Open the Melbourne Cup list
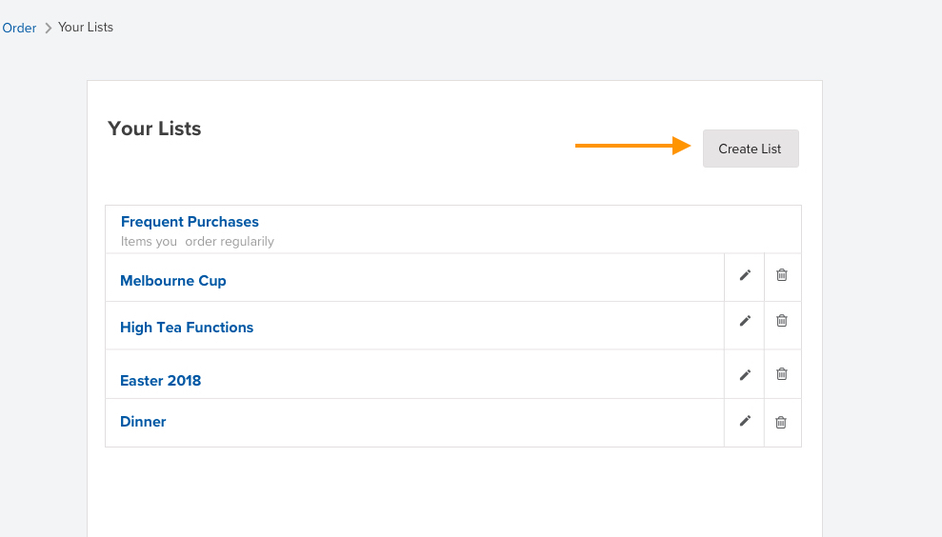 [173, 281]
